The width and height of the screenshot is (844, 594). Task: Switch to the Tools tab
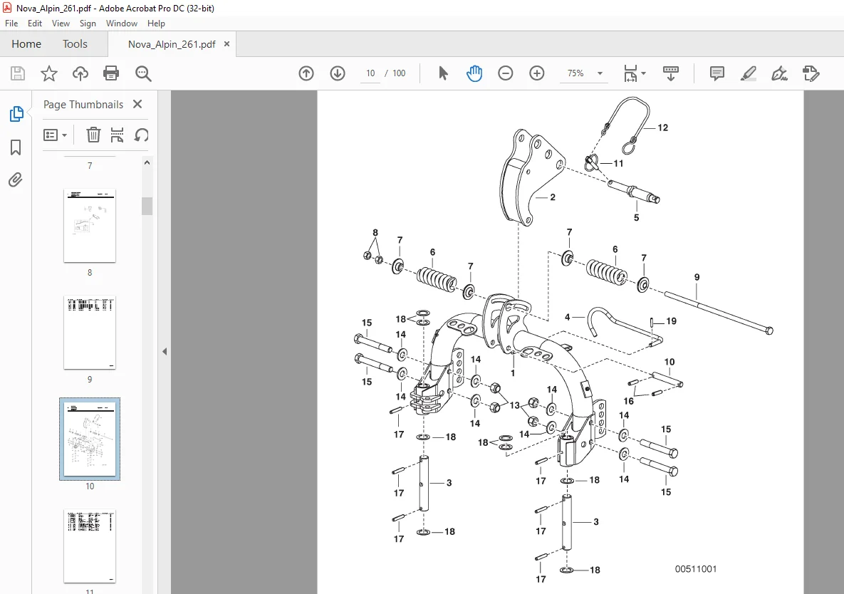pyautogui.click(x=75, y=44)
